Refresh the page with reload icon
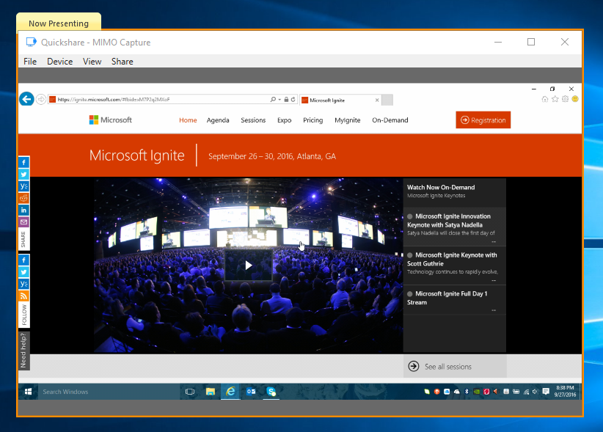 click(293, 100)
